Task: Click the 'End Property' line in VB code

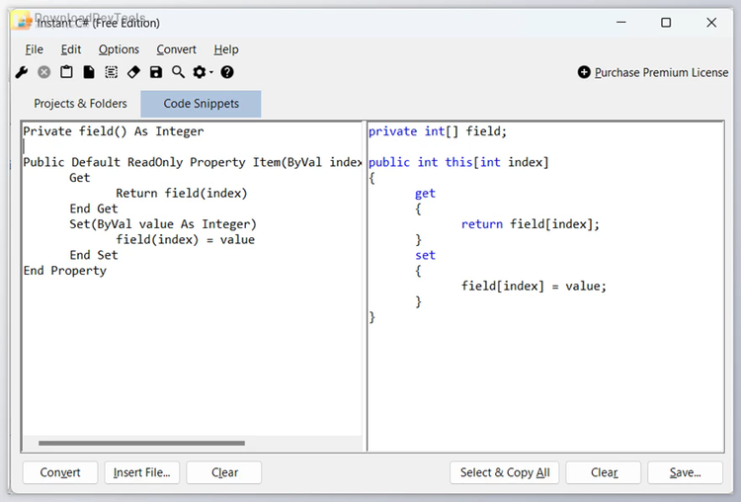Action: point(65,271)
